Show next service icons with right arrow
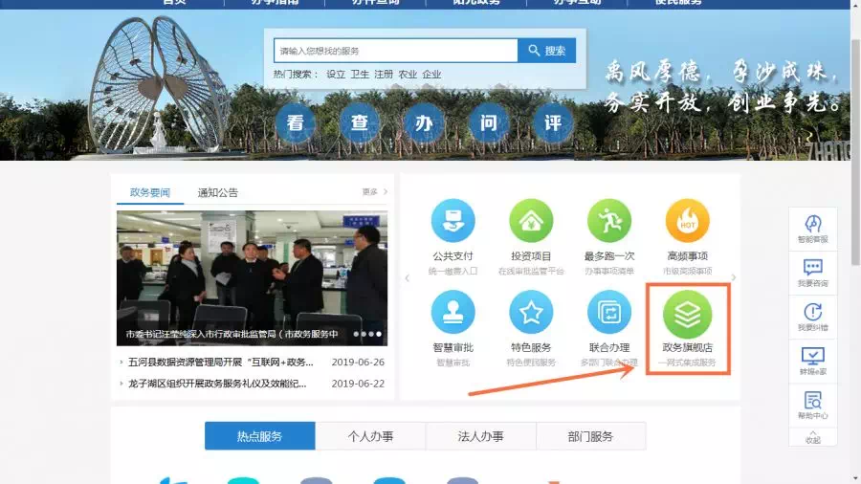This screenshot has height=484, width=861. [733, 277]
